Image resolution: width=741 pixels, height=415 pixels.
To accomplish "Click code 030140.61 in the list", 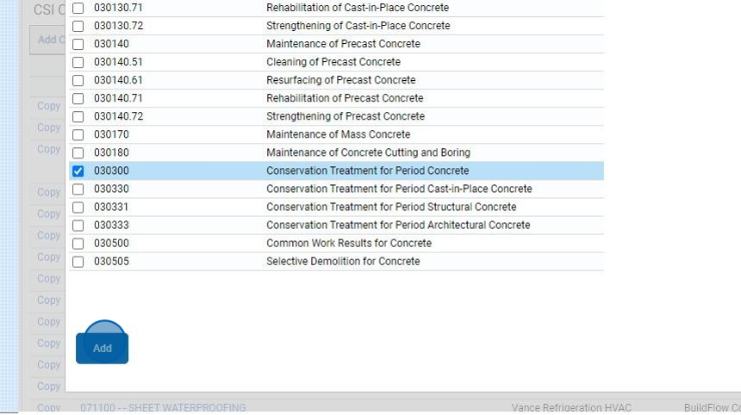I will [118, 80].
